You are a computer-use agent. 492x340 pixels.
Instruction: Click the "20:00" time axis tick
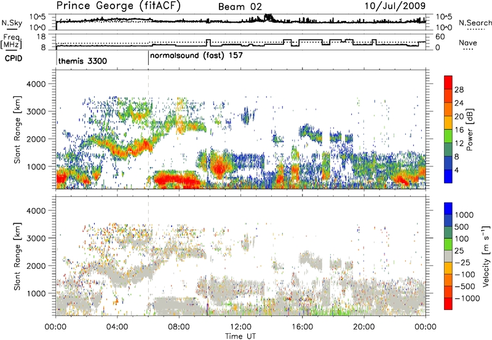point(364,327)
